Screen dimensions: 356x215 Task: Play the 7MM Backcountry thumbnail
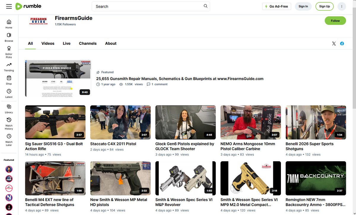pyautogui.click(x=316, y=178)
